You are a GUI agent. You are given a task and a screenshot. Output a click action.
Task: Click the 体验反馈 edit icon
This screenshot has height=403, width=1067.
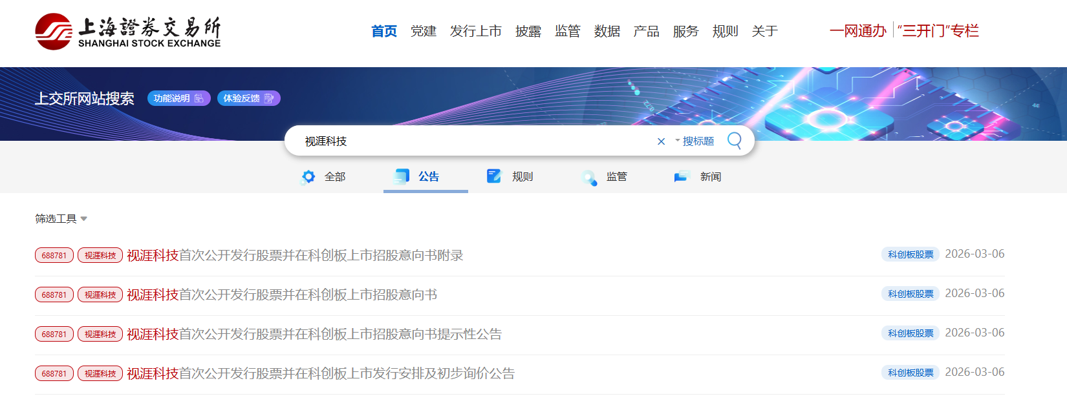[x=269, y=98]
